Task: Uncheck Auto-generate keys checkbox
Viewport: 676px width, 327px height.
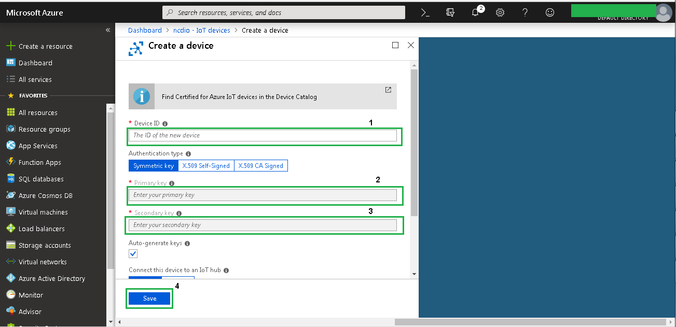Action: [133, 253]
